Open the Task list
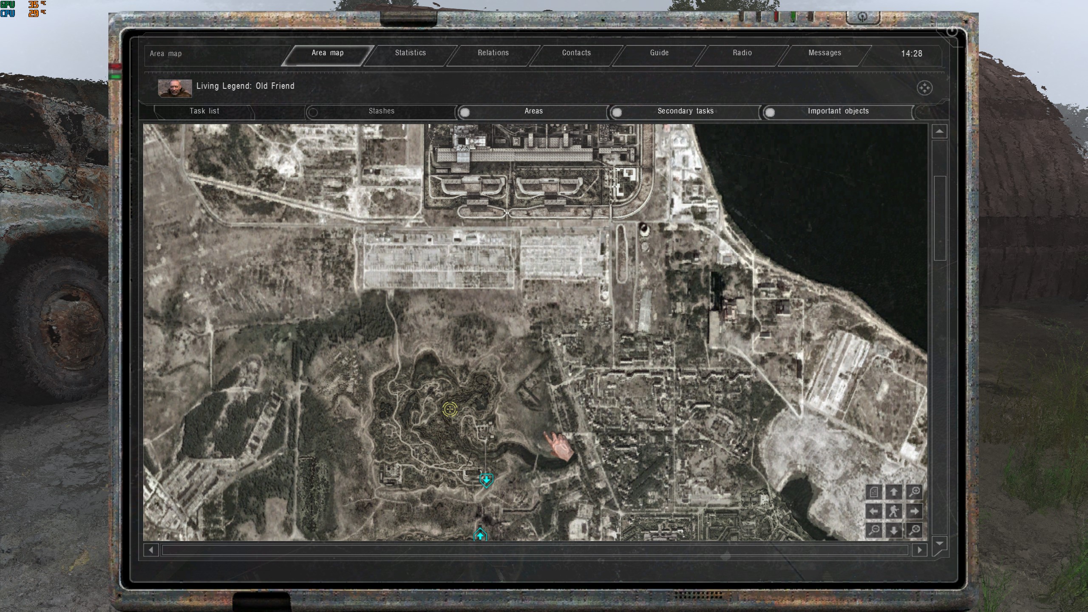This screenshot has height=612, width=1088. click(204, 111)
